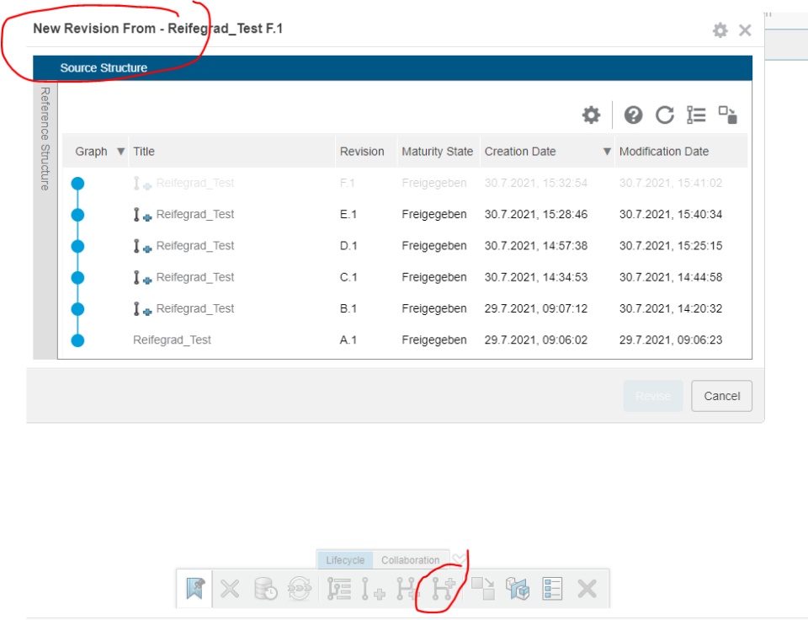Click the revision icon in row E.1

142,215
